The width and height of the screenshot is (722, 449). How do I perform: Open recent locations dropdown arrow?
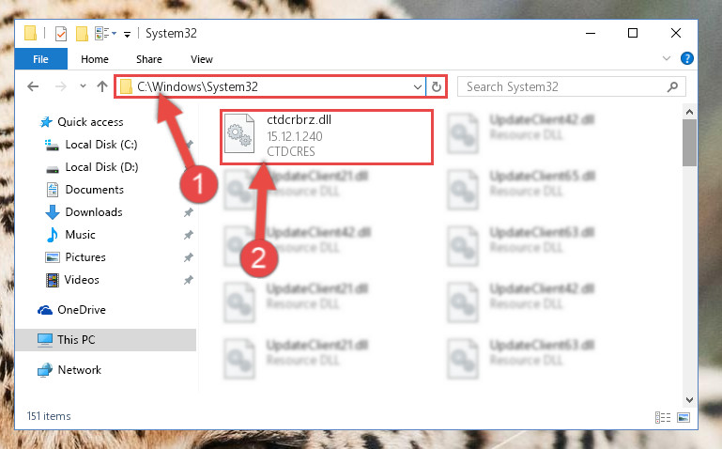point(83,86)
